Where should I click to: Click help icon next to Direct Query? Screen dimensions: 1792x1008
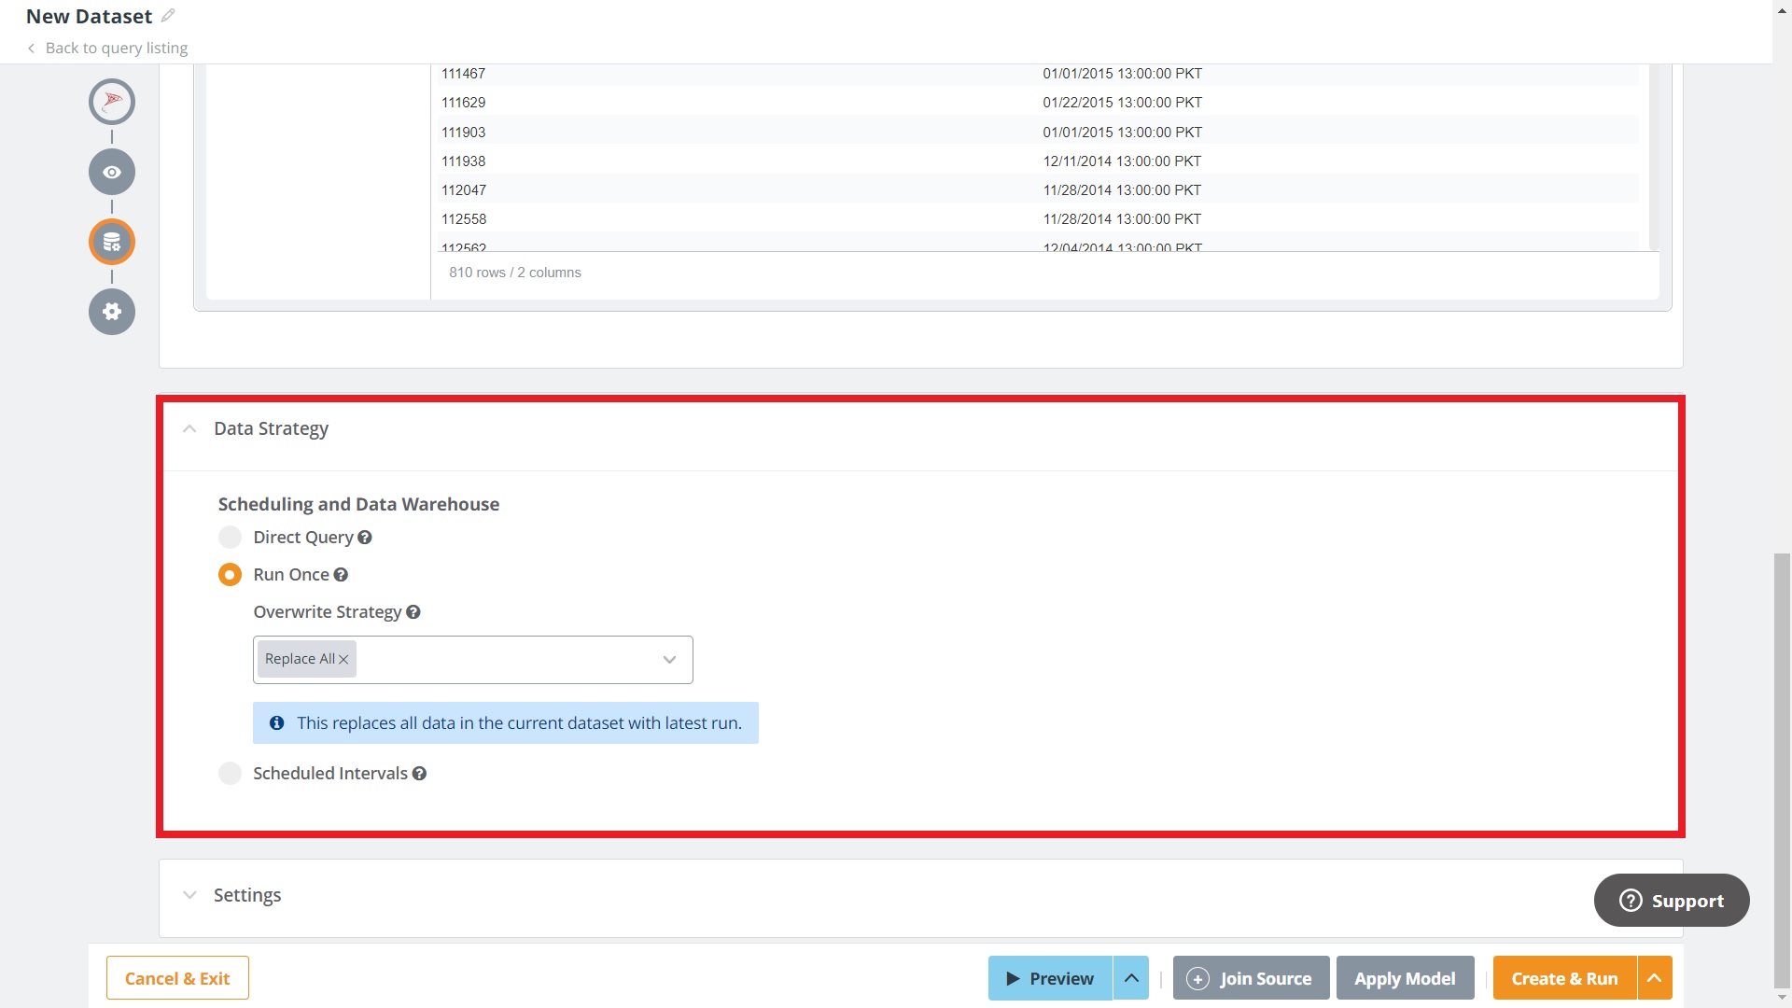click(365, 538)
